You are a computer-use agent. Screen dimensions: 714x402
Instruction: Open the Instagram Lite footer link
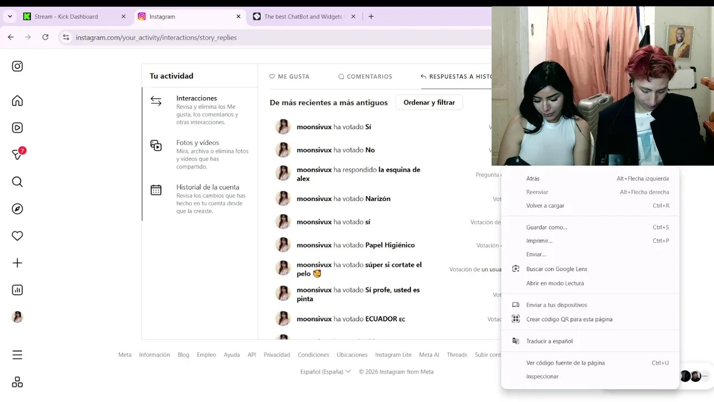coord(393,355)
